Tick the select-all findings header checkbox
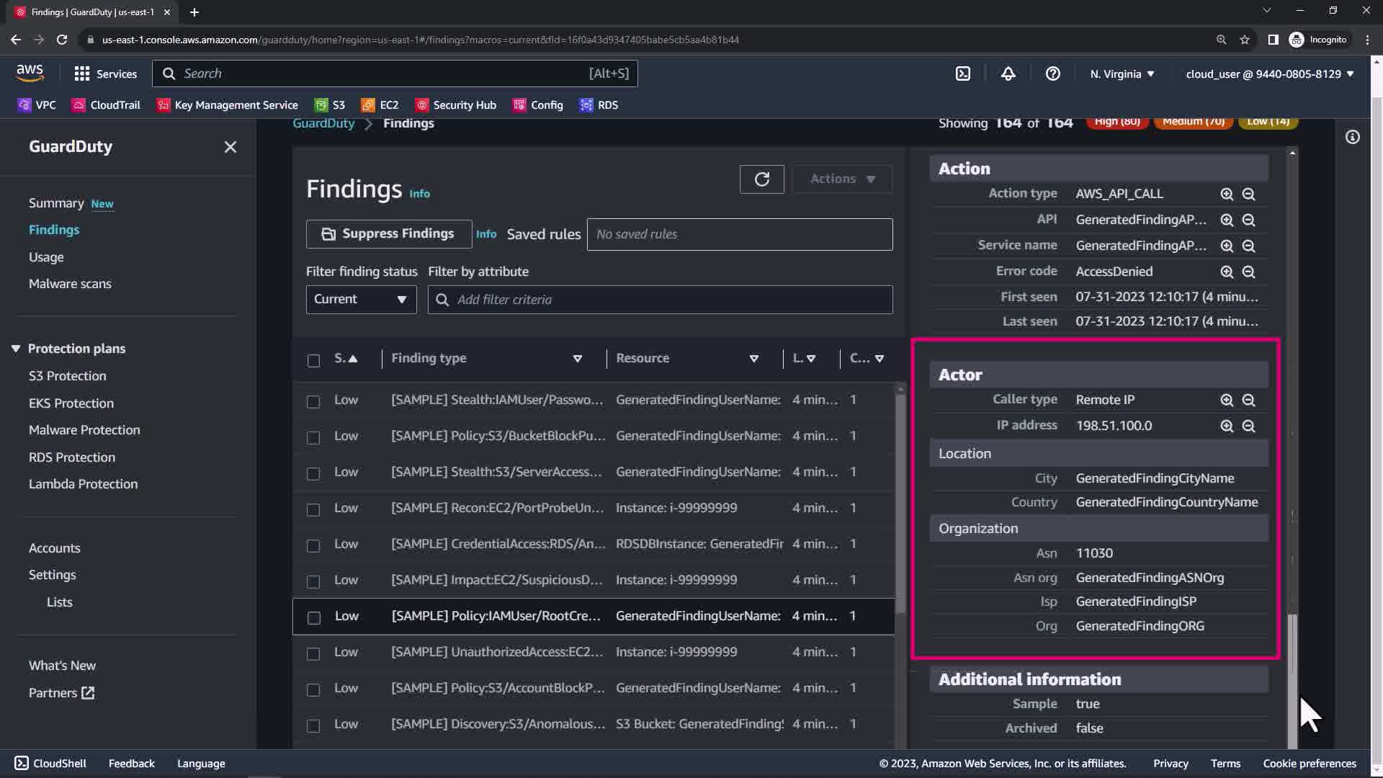 tap(313, 360)
